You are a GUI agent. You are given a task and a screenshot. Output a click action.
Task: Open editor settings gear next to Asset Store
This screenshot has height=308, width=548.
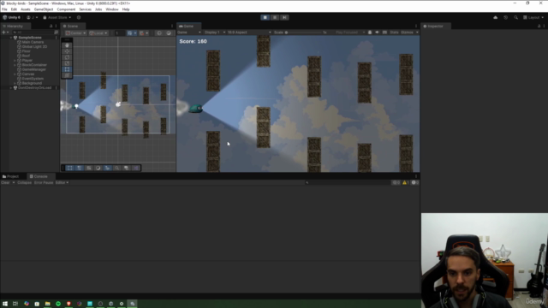tap(79, 17)
